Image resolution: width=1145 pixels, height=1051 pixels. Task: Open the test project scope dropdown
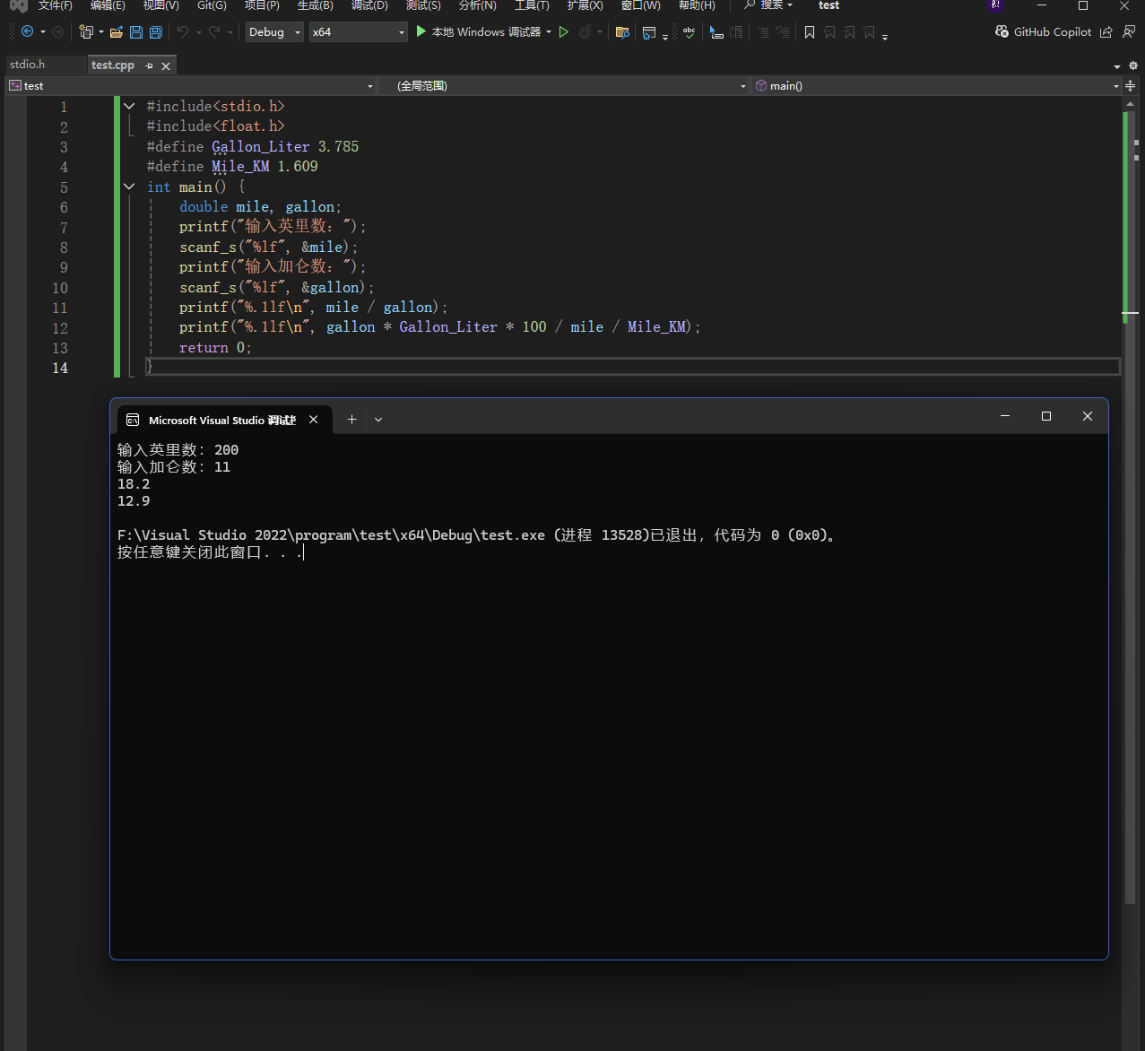click(x=192, y=86)
